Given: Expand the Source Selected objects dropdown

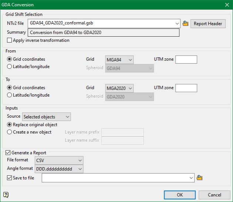Looking at the screenshot, I should pos(47,117).
